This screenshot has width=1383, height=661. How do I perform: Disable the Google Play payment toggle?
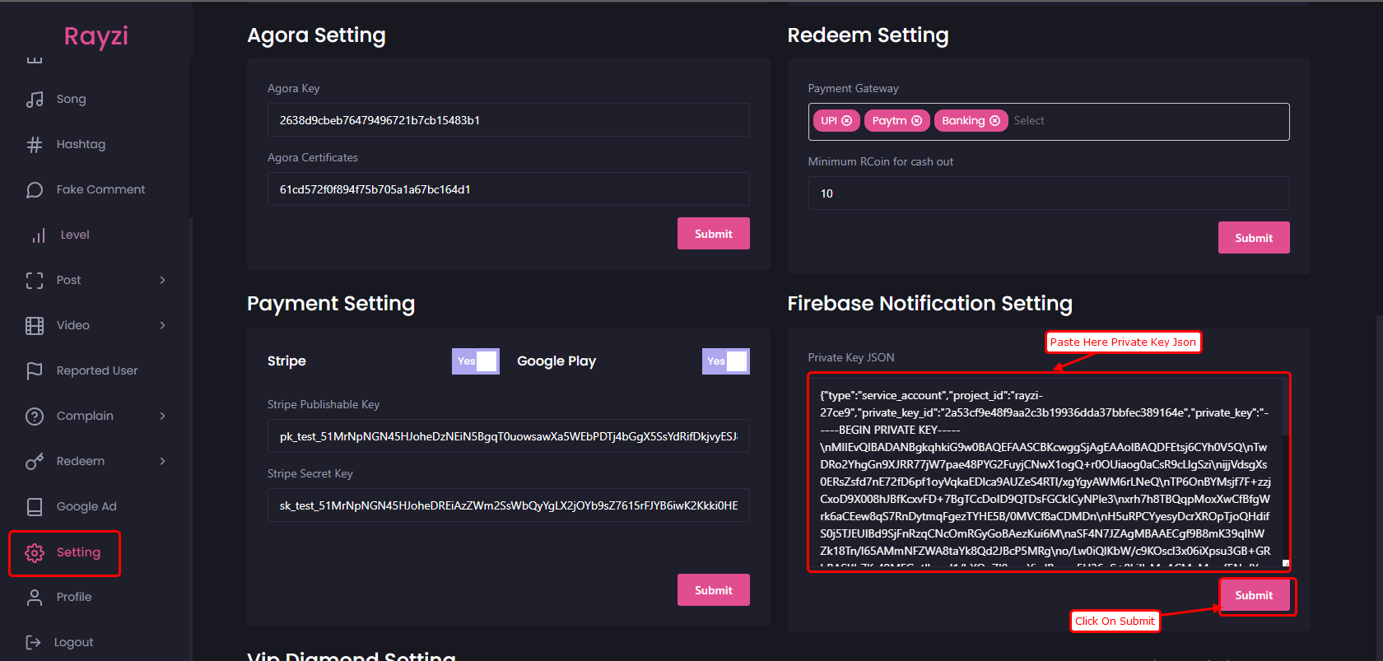point(725,361)
